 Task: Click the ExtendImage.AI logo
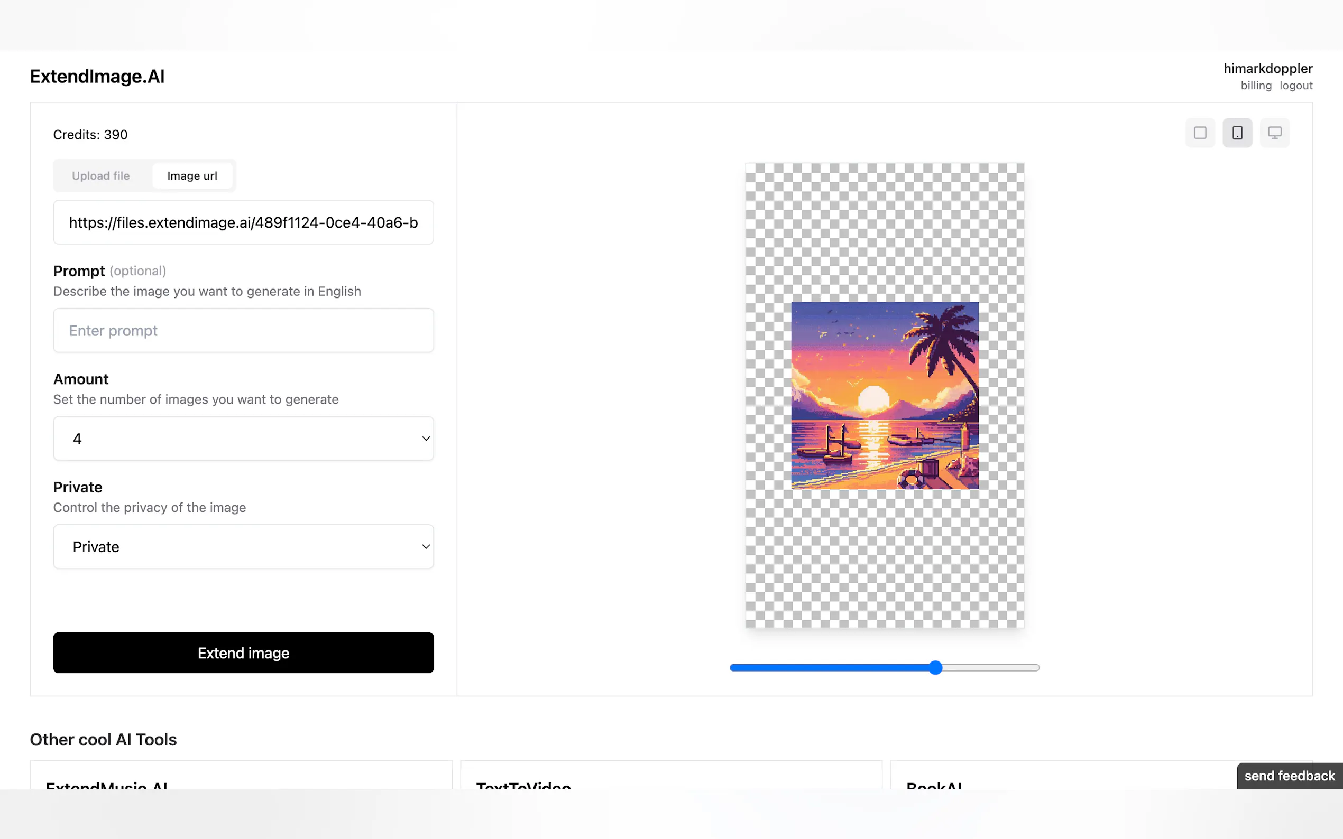(x=97, y=76)
